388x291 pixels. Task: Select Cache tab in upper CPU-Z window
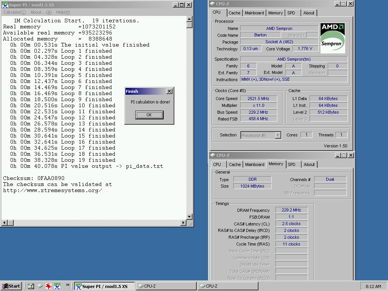234,13
